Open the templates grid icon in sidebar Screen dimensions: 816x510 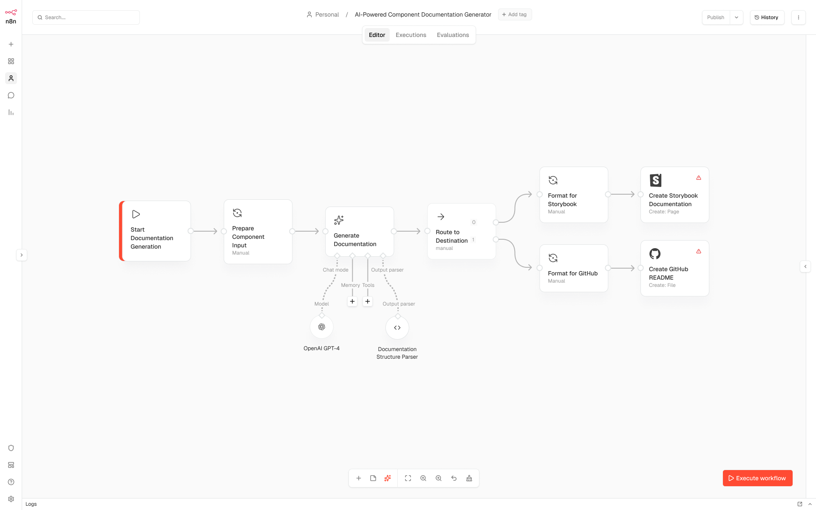[11, 61]
